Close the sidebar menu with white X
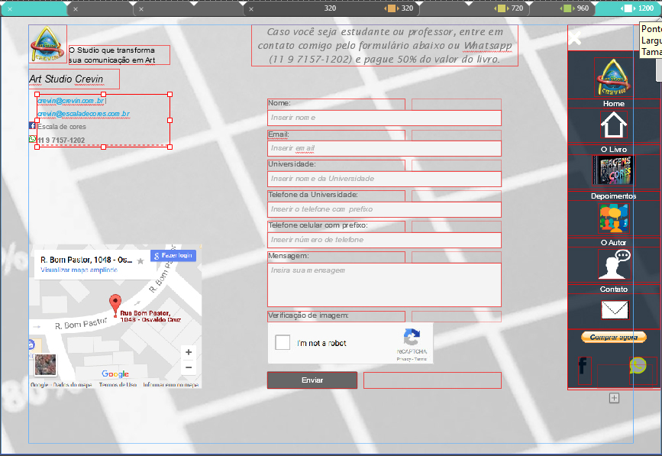 575,38
